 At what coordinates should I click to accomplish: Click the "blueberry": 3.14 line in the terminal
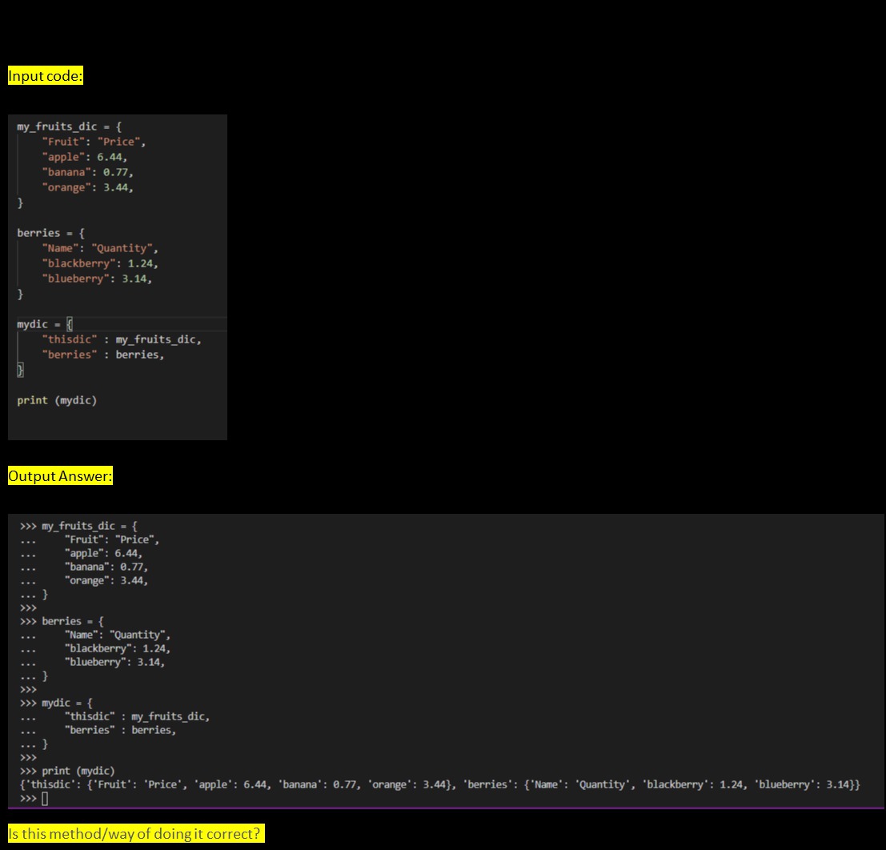(x=114, y=662)
